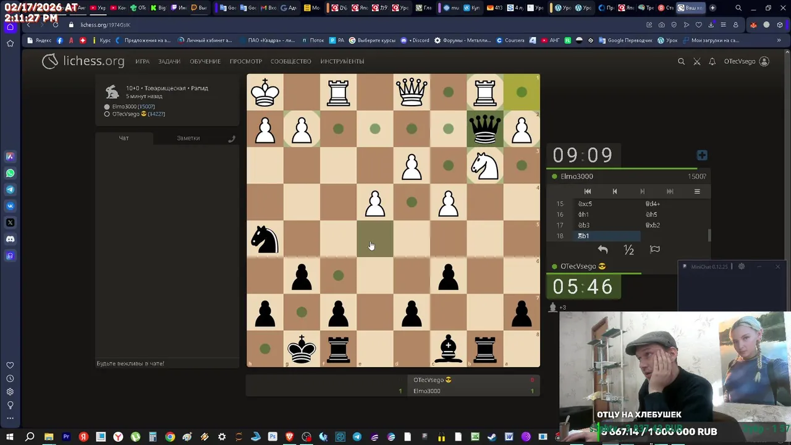Viewport: 791px width, 445px height.
Task: Jump to first move in move list
Action: point(588,192)
